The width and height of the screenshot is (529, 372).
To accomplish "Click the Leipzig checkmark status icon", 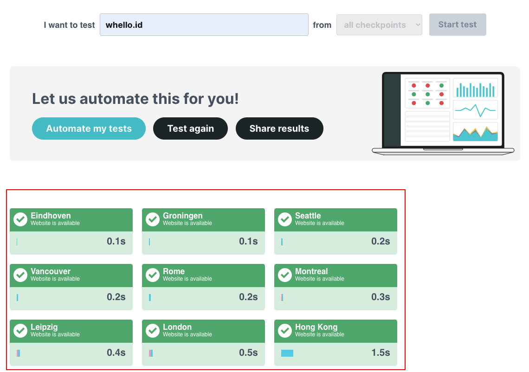I will tap(20, 331).
